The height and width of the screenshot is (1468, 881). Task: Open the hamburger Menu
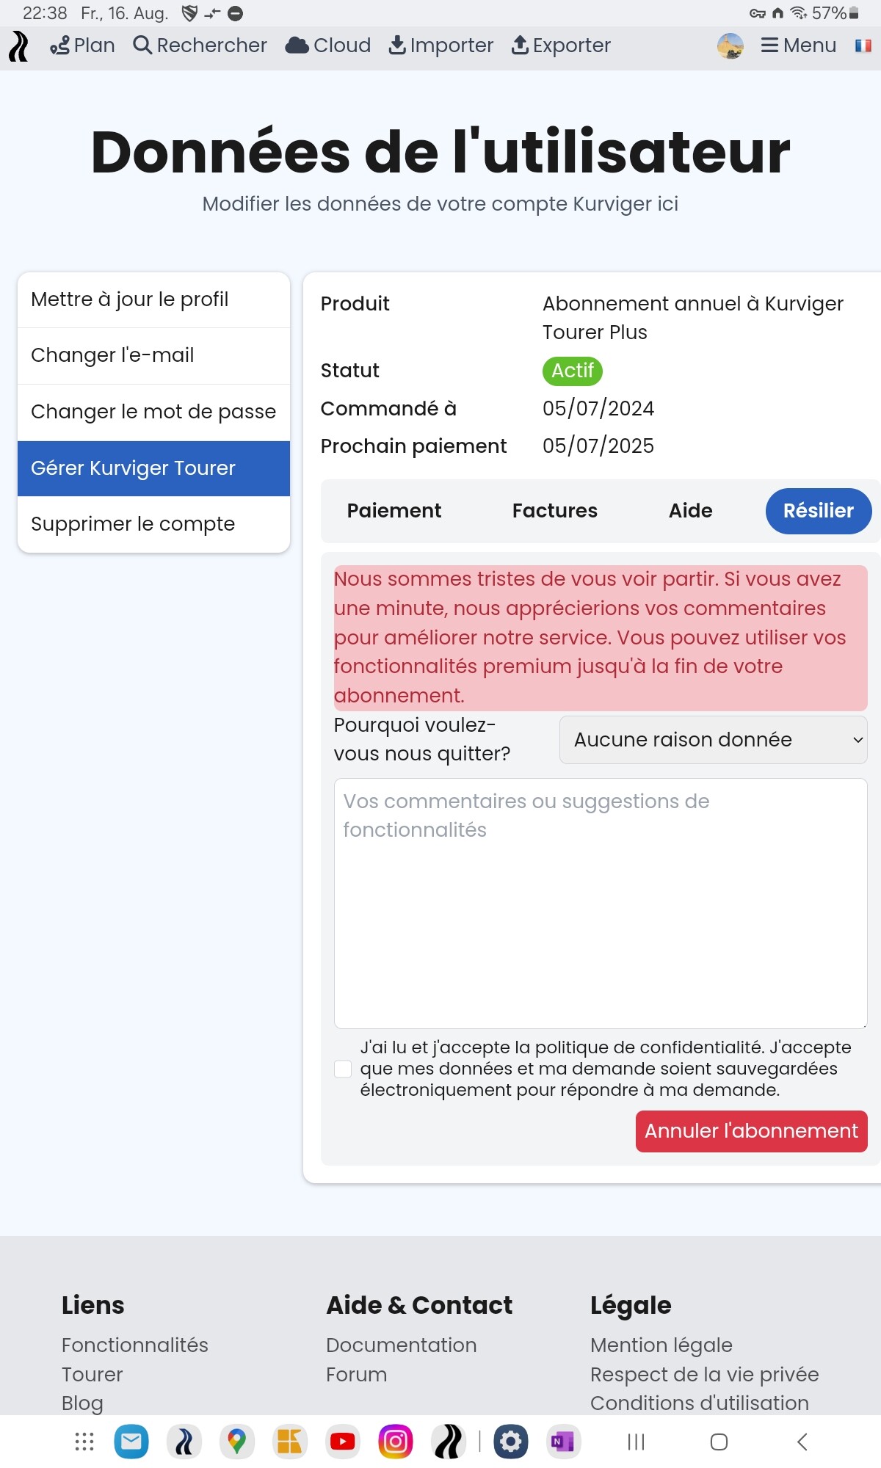[x=799, y=46]
